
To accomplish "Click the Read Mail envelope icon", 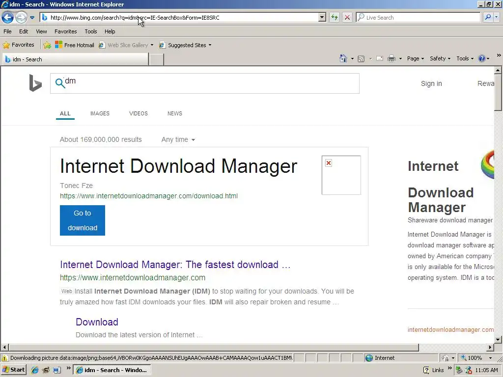I will tap(380, 59).
